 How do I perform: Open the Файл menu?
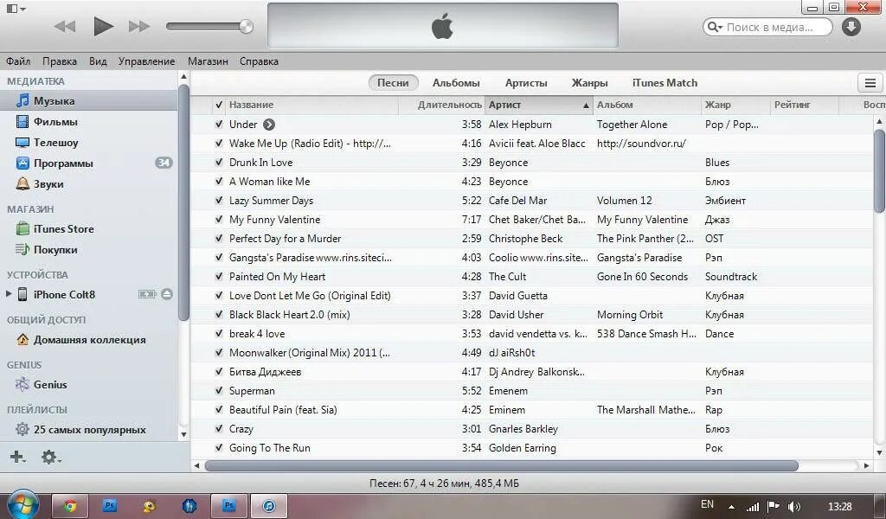point(18,61)
